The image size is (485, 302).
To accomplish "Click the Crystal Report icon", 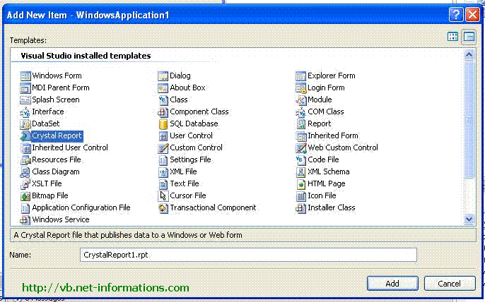I will point(25,136).
